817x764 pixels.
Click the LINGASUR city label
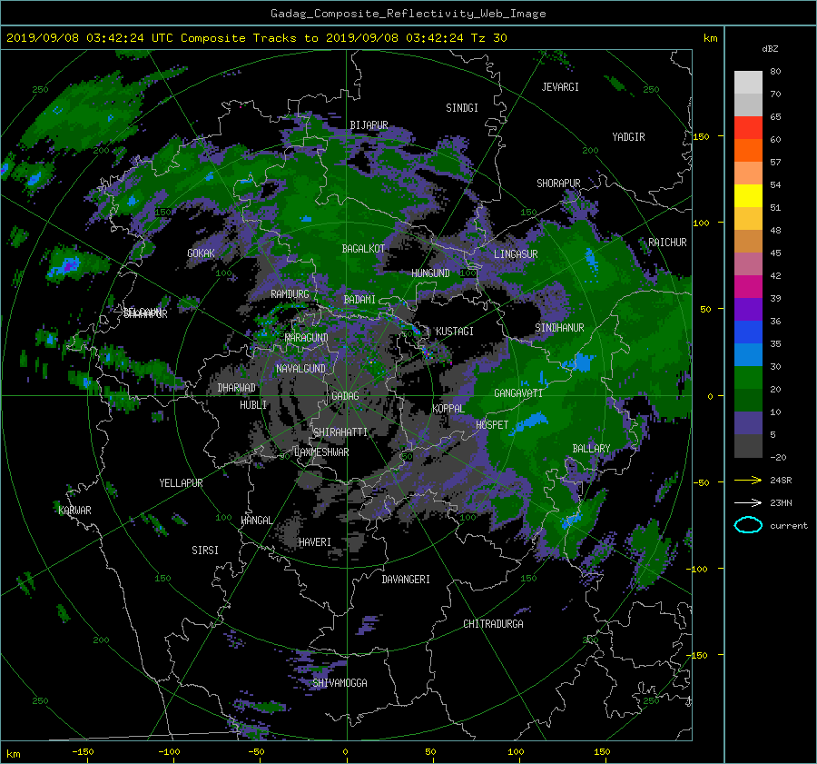[x=516, y=254]
